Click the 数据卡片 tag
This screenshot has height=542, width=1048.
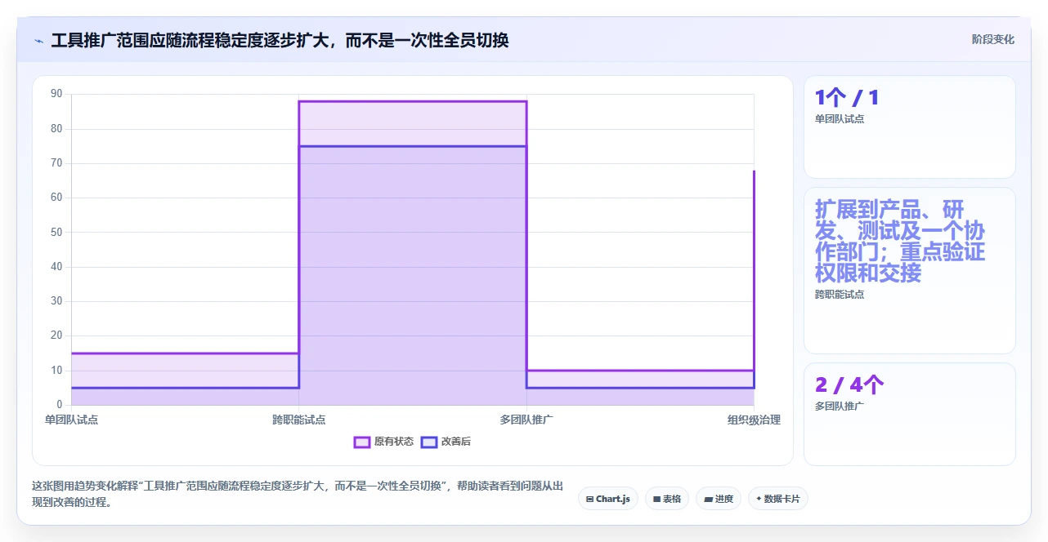tap(778, 499)
